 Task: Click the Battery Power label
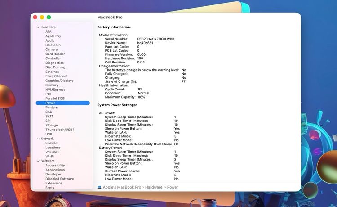pos(111,148)
